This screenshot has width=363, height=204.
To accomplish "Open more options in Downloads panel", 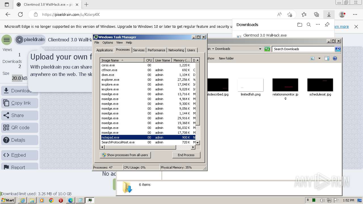I will click(318, 25).
